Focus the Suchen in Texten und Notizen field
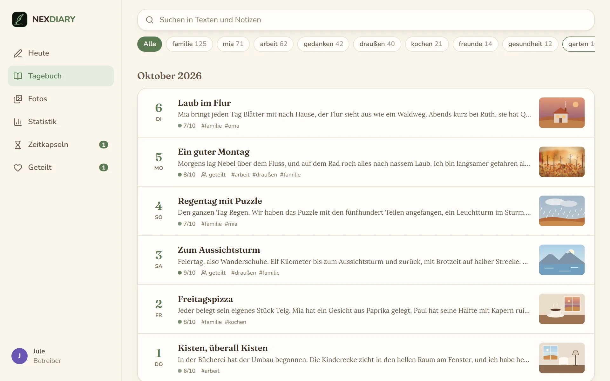The height and width of the screenshot is (381, 610). coord(366,20)
